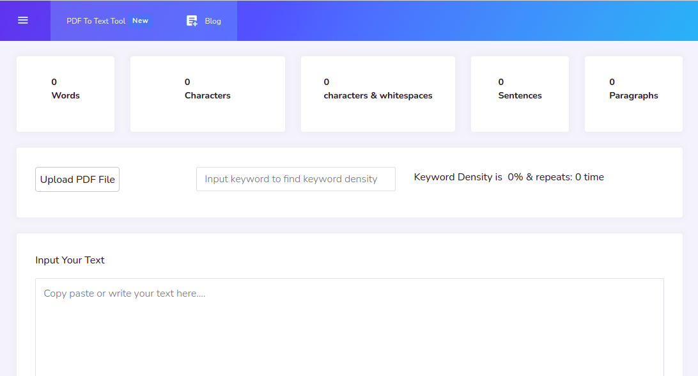Click the New badge next to PDF tool
The image size is (698, 376).
(x=140, y=20)
